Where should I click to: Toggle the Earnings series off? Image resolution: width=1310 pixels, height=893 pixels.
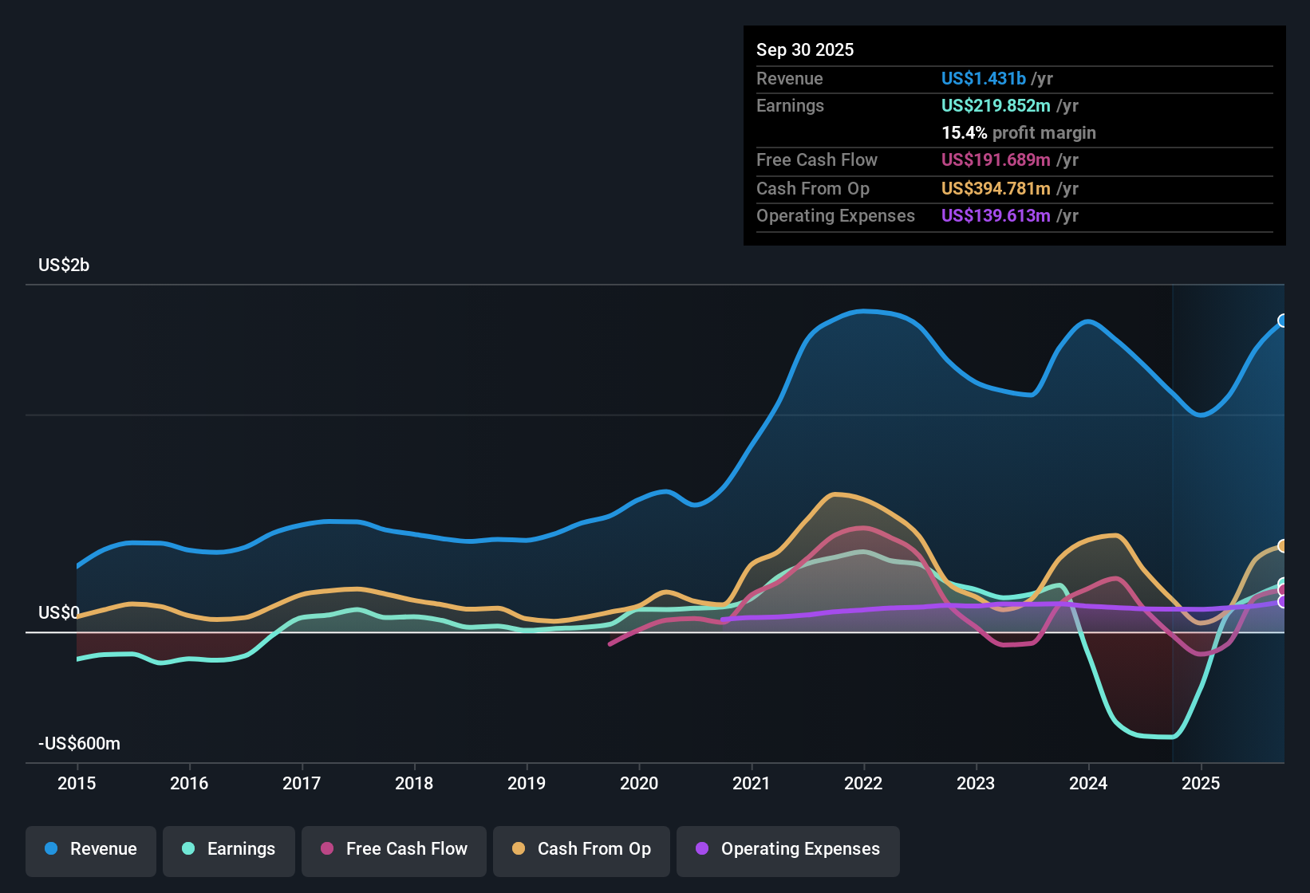(x=229, y=849)
